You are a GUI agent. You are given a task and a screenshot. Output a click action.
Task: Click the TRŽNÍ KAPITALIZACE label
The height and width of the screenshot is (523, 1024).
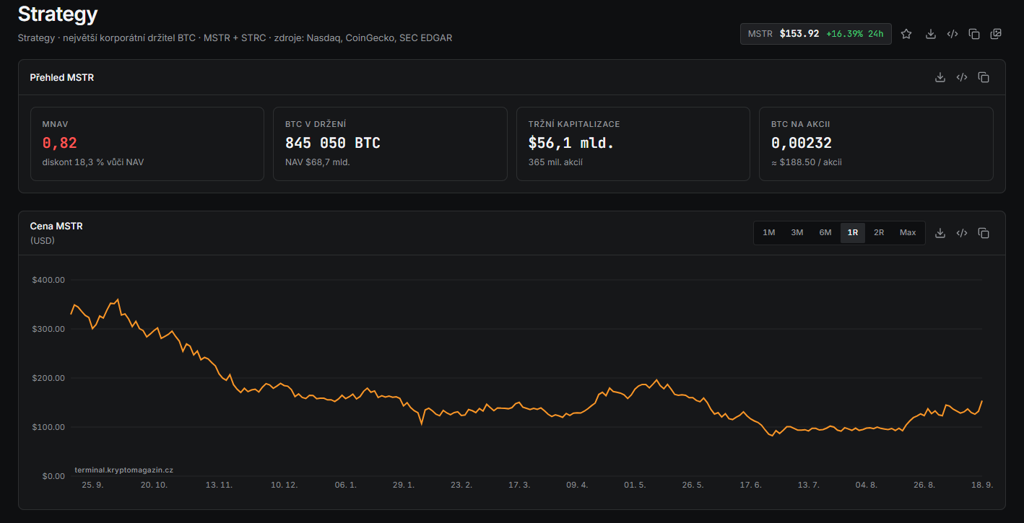click(x=574, y=124)
